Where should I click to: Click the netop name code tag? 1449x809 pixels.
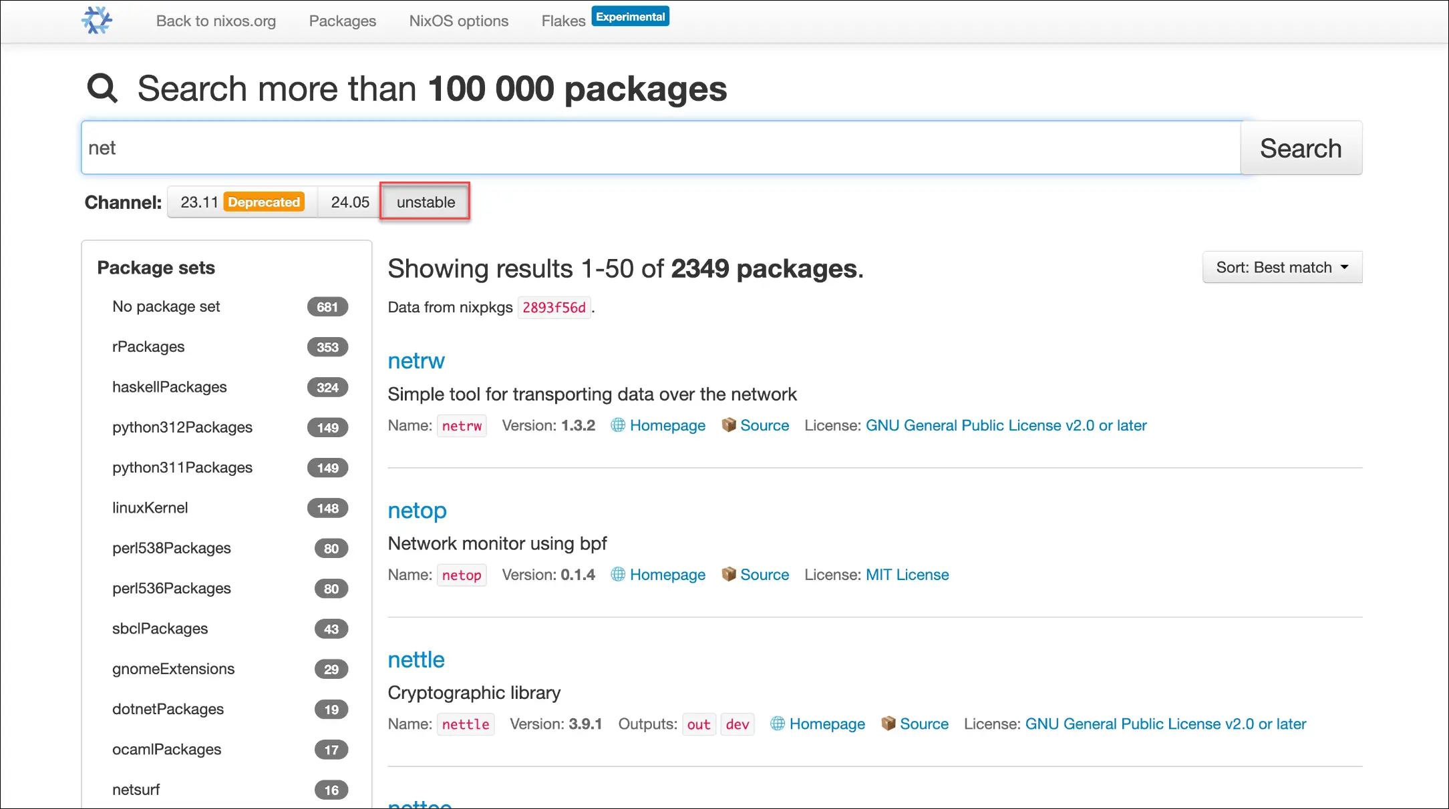point(462,575)
